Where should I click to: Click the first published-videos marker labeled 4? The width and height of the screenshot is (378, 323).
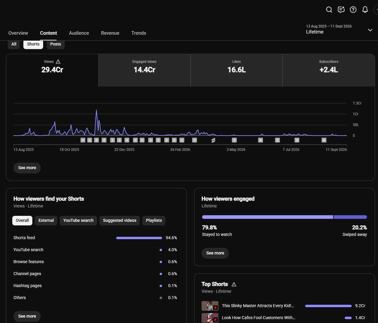pos(83,140)
